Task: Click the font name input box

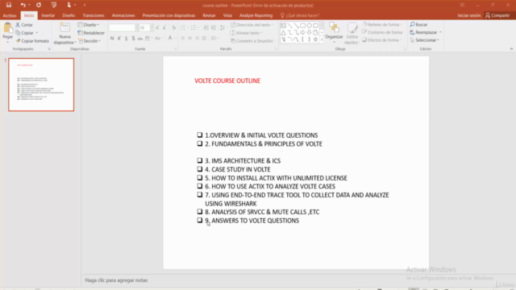Action: tap(122, 27)
